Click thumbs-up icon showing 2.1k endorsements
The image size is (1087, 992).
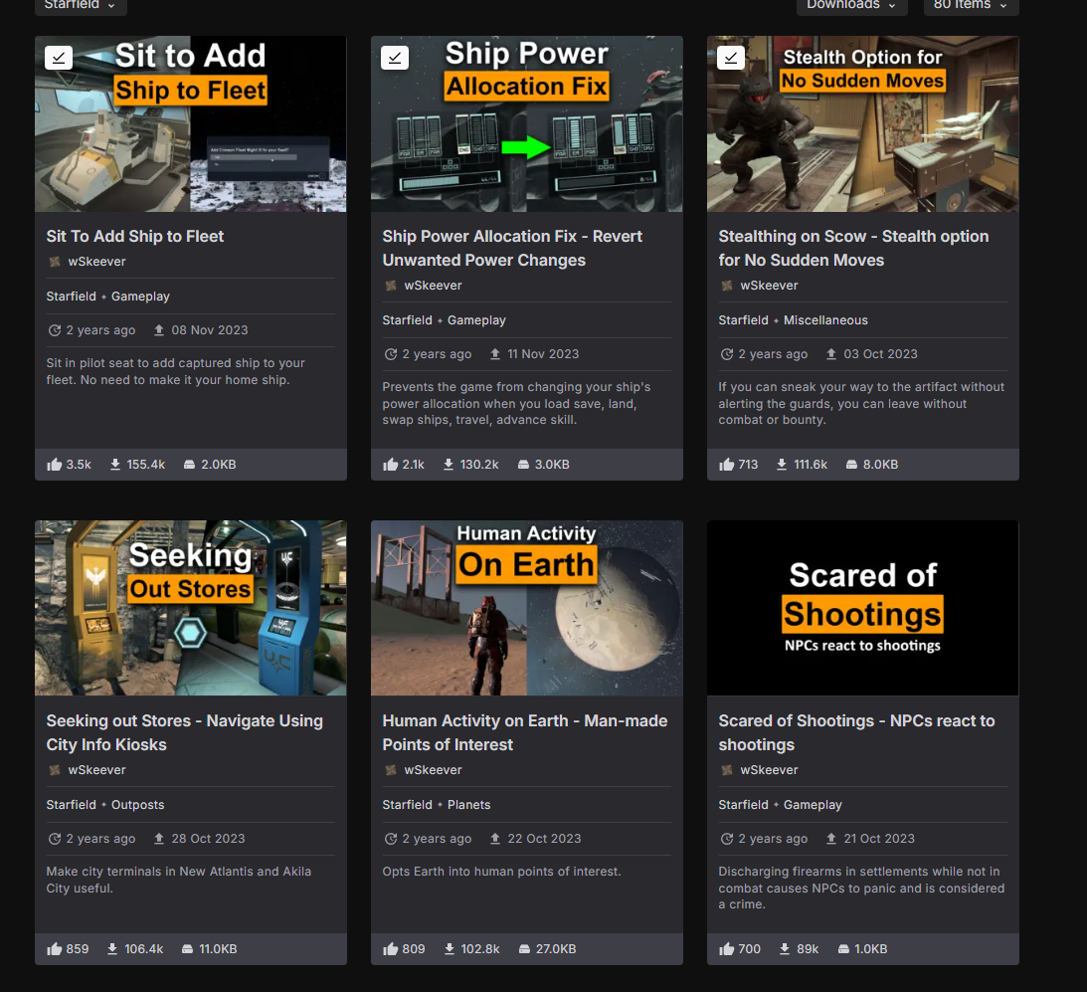coord(390,465)
